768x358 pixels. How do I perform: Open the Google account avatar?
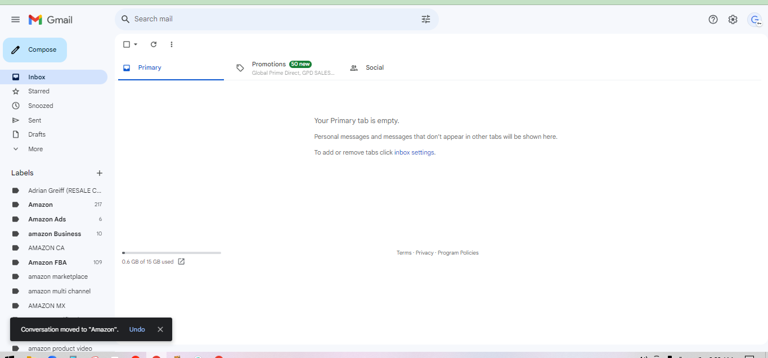coord(754,20)
